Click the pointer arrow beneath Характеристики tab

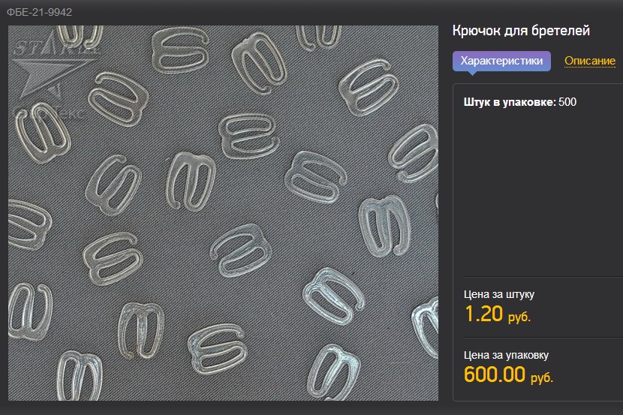click(472, 74)
